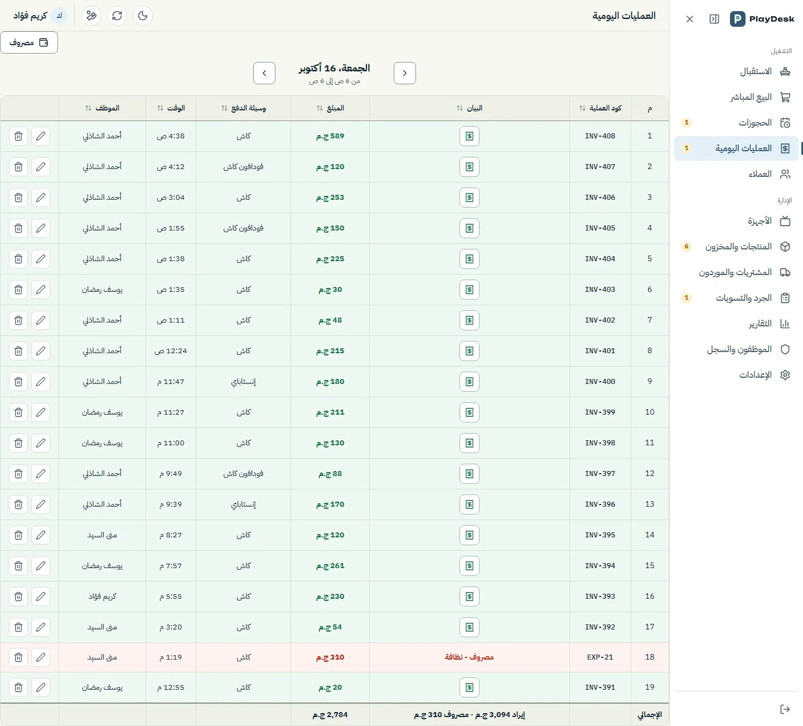Go to next day with the right-pointing chevron
The image size is (803, 726).
click(405, 73)
